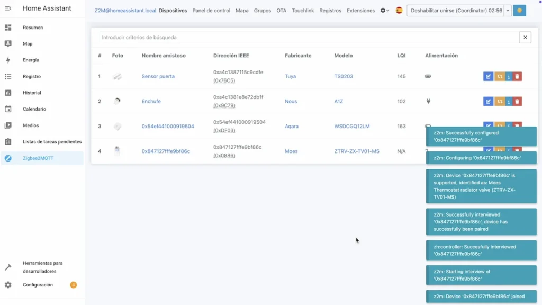Show info for Sensor puerta device

pyautogui.click(x=509, y=76)
